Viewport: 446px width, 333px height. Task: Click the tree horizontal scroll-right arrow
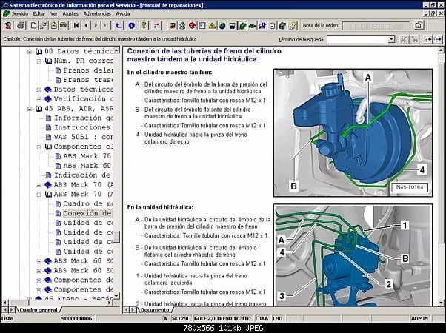coord(110,303)
